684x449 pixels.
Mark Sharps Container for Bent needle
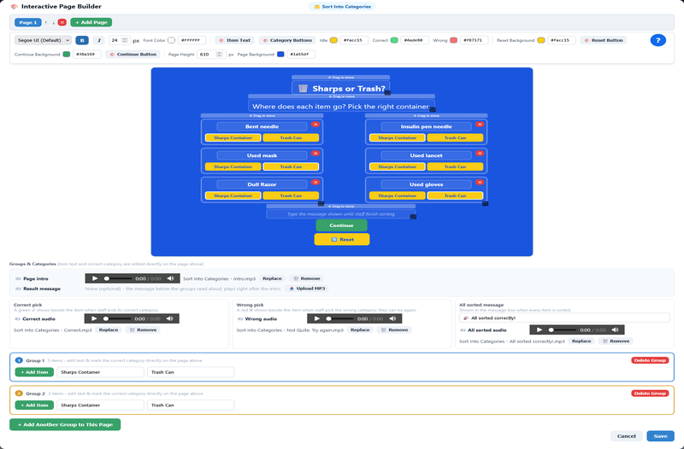[233, 137]
